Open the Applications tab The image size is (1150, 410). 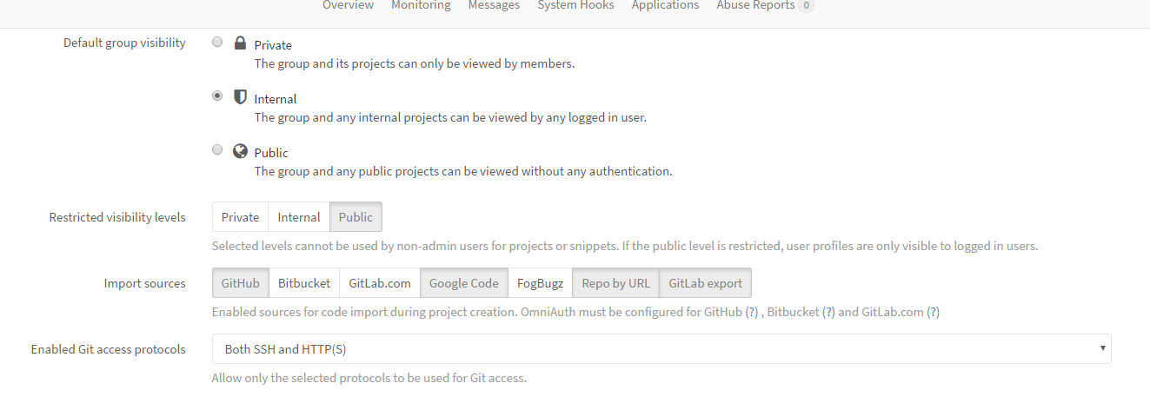coord(665,5)
